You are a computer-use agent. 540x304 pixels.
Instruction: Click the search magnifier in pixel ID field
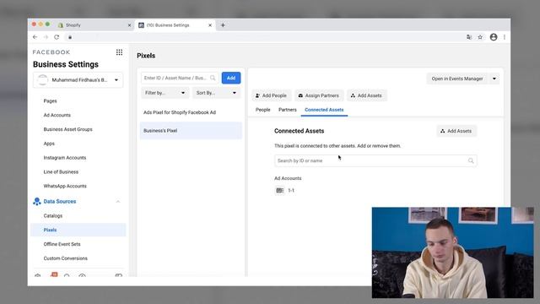(x=213, y=78)
